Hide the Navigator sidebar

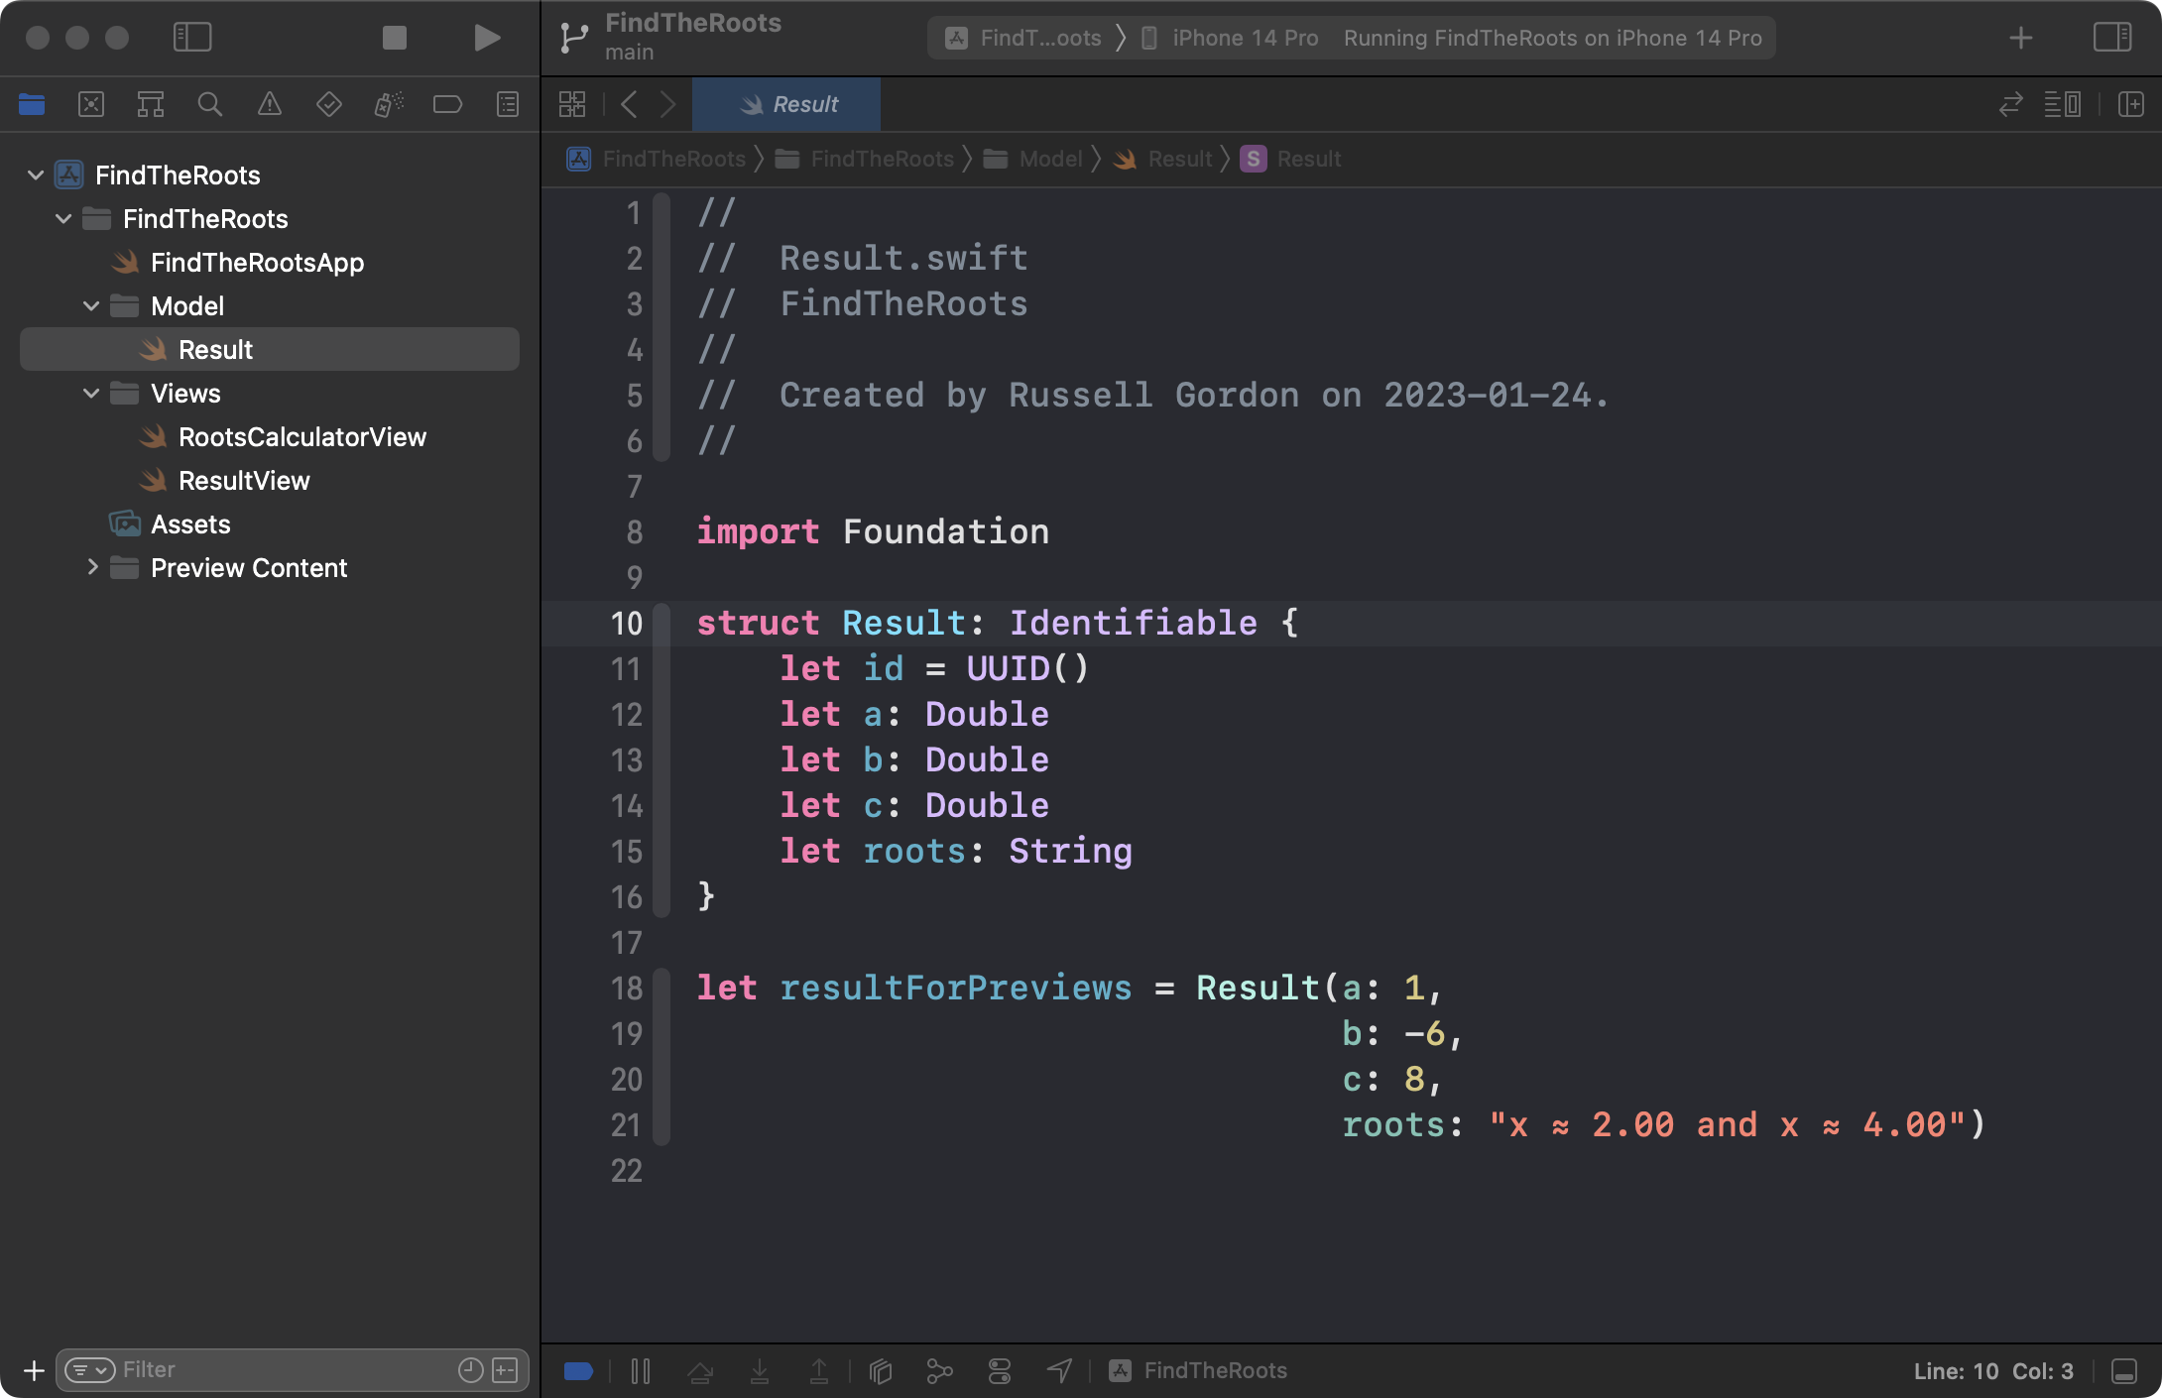(x=193, y=38)
